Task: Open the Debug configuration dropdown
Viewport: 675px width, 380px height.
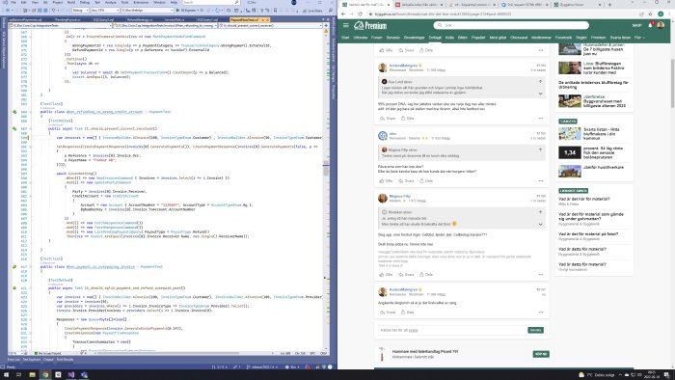Action: pyautogui.click(x=80, y=10)
